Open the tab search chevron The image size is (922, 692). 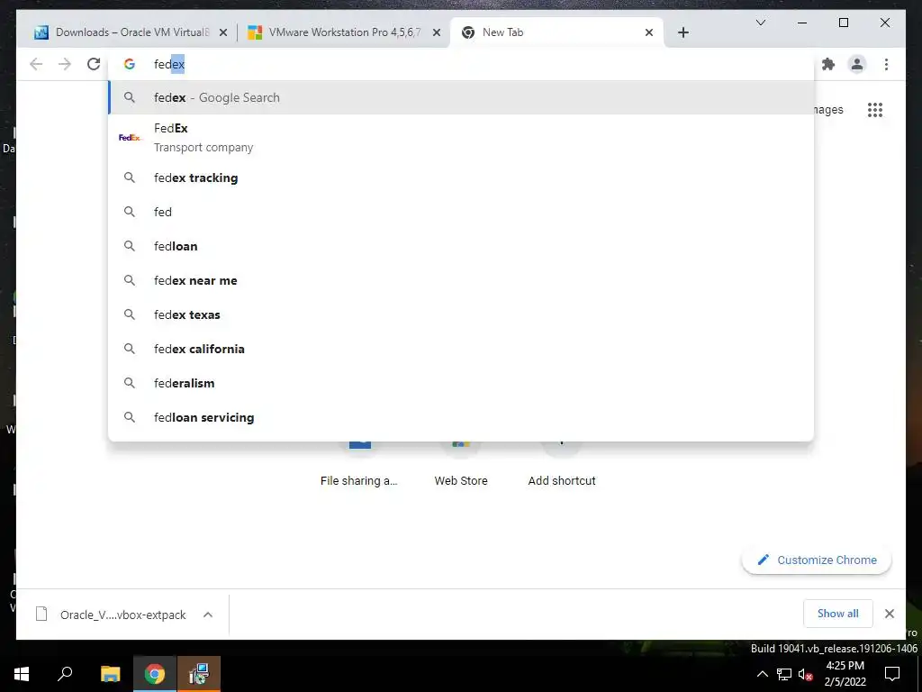pyautogui.click(x=760, y=23)
